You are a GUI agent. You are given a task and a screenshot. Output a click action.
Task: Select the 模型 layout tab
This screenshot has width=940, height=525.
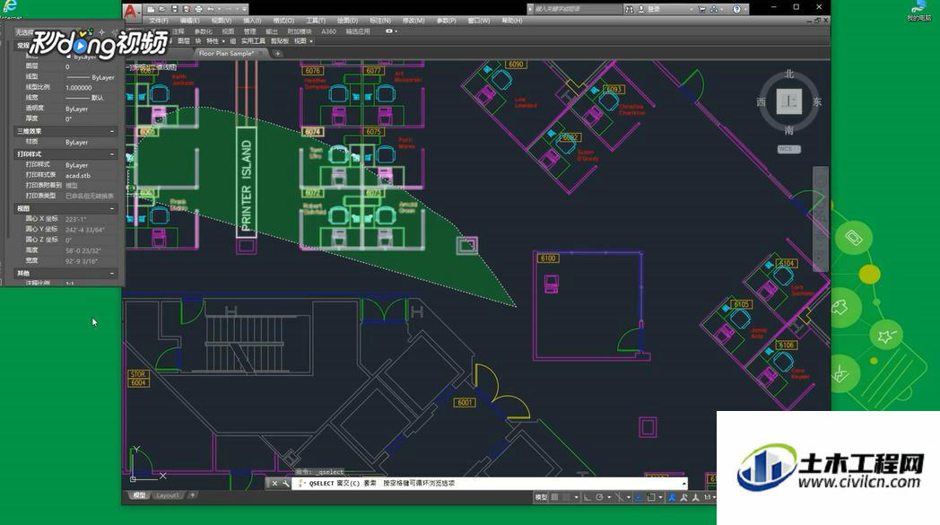[139, 495]
